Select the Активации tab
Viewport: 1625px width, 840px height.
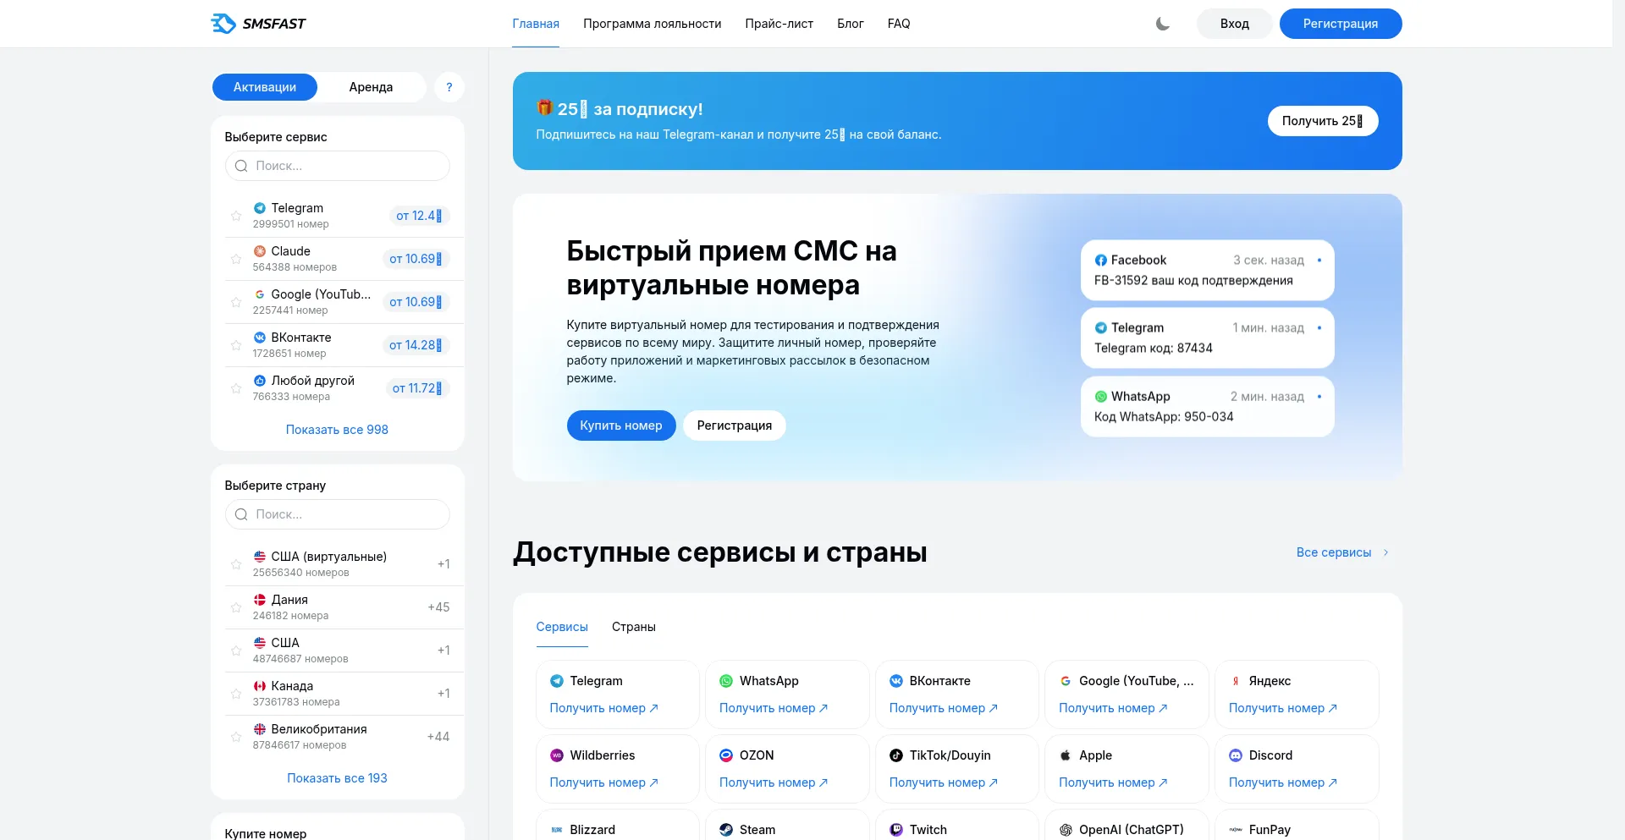[265, 87]
